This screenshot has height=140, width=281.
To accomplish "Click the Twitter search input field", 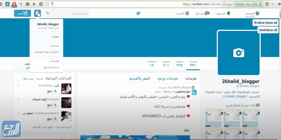I will coord(68,13).
